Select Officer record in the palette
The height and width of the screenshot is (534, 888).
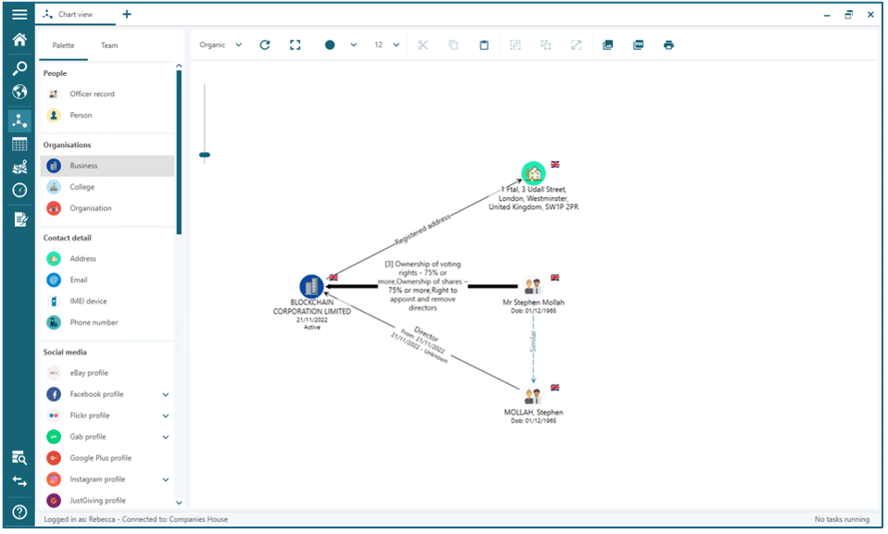coord(107,94)
